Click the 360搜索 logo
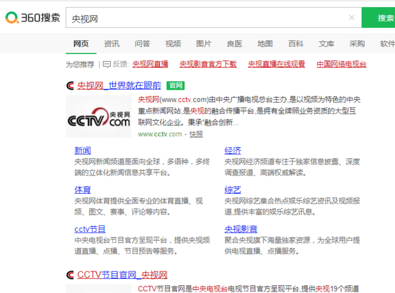 pyautogui.click(x=32, y=18)
